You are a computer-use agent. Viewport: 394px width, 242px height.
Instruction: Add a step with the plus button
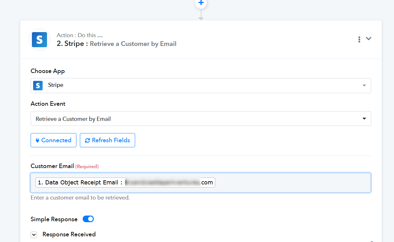[201, 3]
